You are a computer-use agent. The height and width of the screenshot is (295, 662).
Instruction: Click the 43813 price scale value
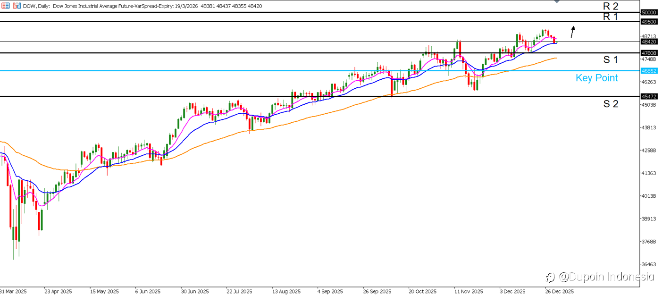click(649, 127)
